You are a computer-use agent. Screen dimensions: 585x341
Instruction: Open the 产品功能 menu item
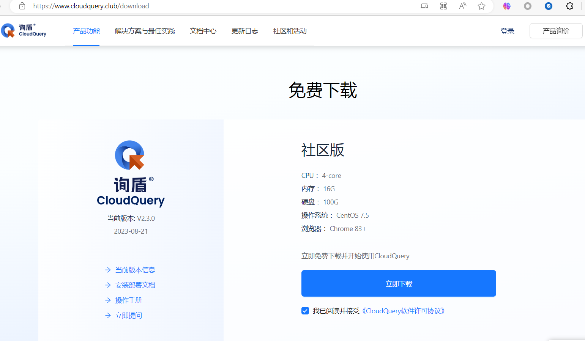tap(86, 31)
